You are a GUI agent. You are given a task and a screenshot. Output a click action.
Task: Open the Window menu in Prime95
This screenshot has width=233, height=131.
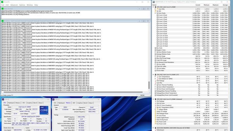coord(29,5)
